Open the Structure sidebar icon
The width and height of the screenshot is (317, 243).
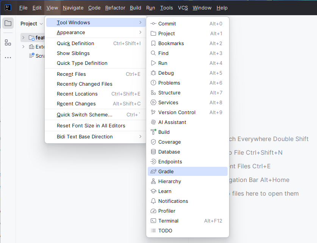click(x=8, y=42)
